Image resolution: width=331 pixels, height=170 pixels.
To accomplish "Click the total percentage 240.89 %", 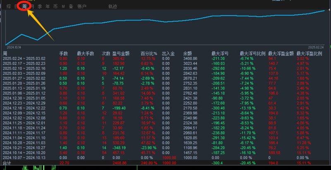I will click(x=149, y=163).
